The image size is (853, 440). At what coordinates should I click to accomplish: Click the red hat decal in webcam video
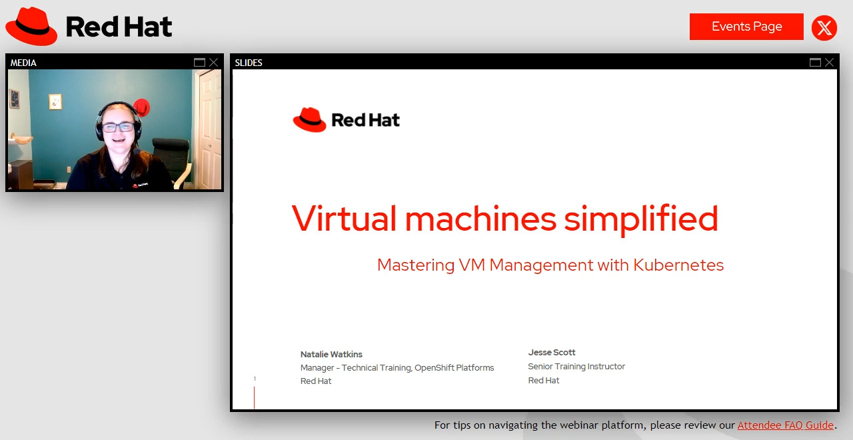point(141,107)
